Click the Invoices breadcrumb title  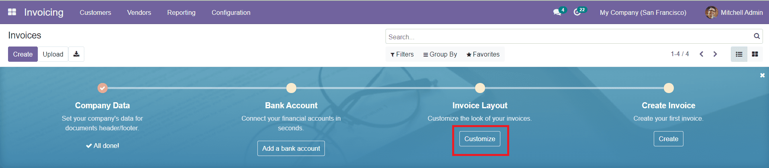tap(24, 35)
